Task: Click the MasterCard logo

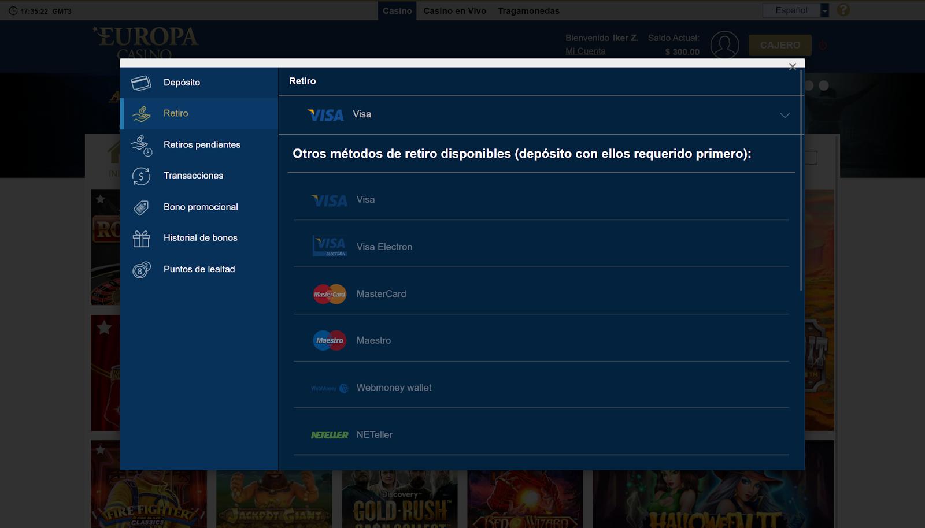Action: pyautogui.click(x=330, y=294)
